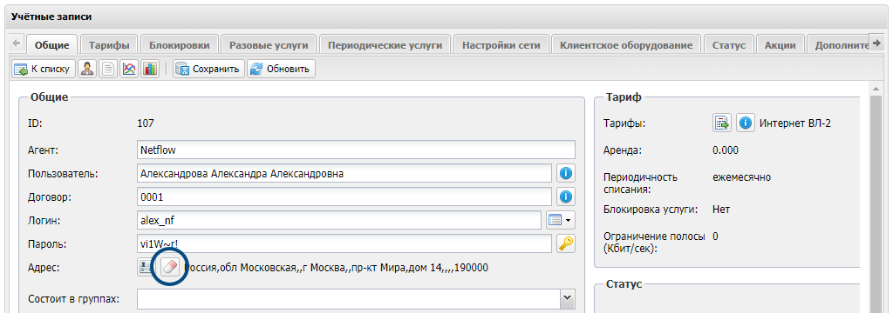Image resolution: width=893 pixels, height=313 pixels.
Task: Click the Пользователь name field
Action: point(344,173)
